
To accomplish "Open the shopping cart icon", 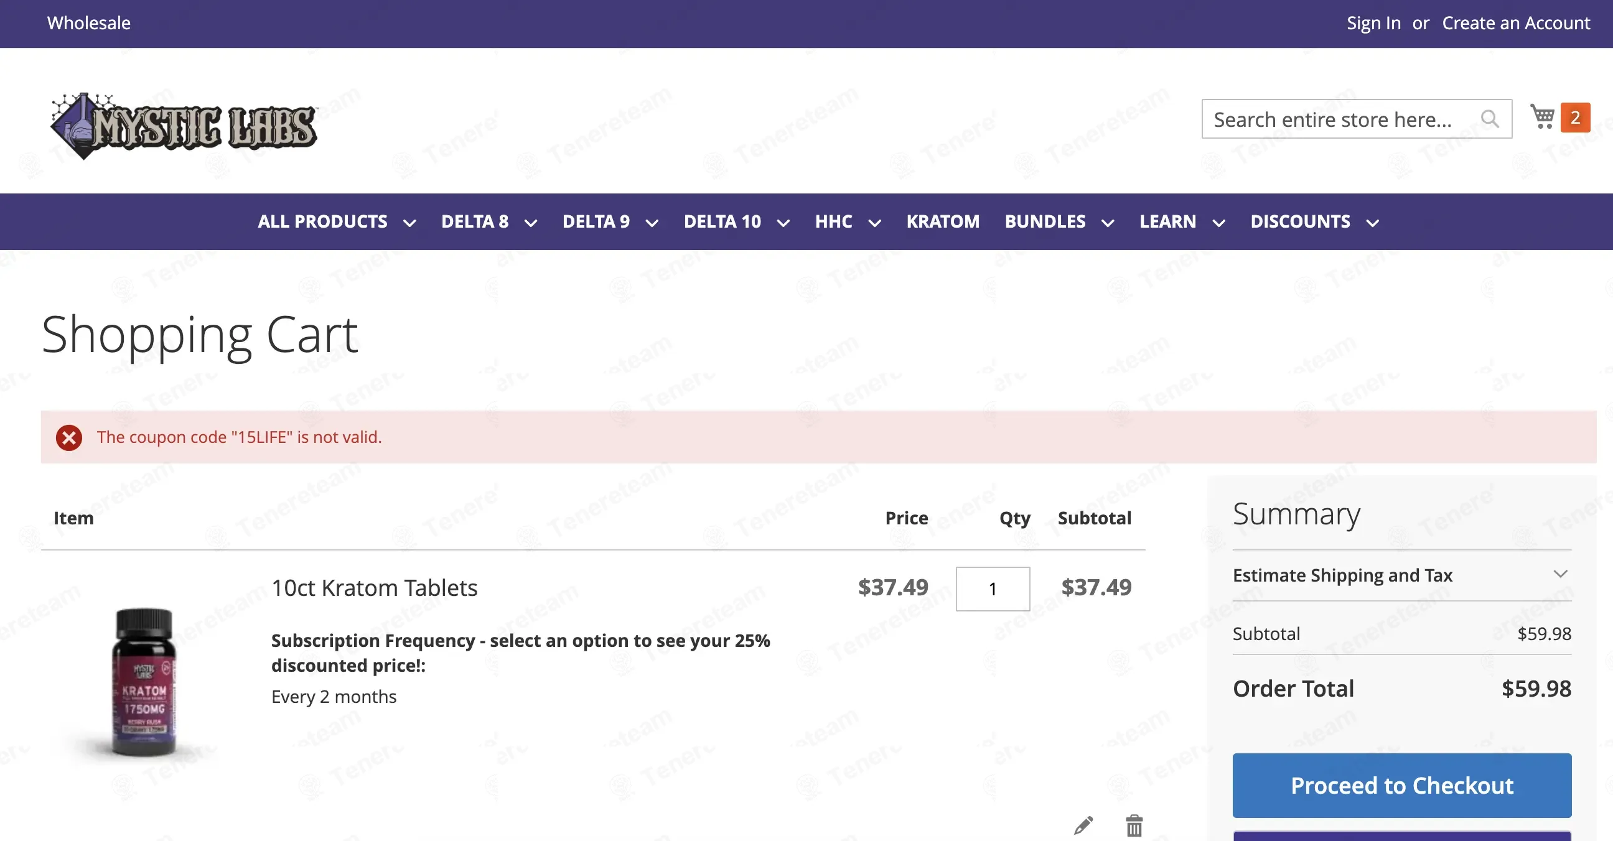I will tap(1542, 117).
